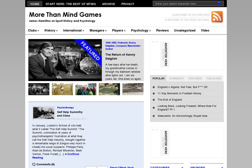Click the Manchester United tag
252x168 pixels.
(123, 47)
